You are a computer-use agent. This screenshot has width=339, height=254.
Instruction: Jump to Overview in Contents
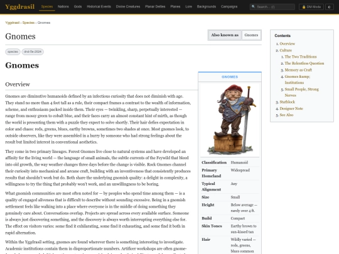coord(287,44)
